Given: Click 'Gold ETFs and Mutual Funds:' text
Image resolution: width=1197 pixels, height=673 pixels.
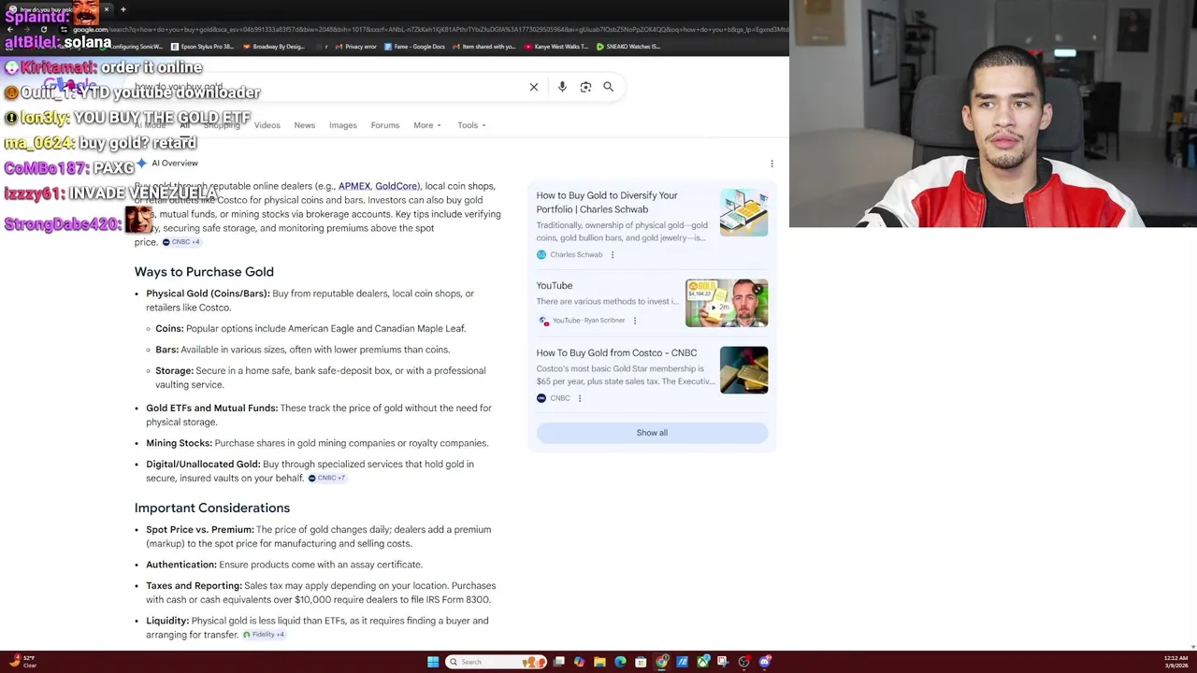Looking at the screenshot, I should pyautogui.click(x=211, y=408).
